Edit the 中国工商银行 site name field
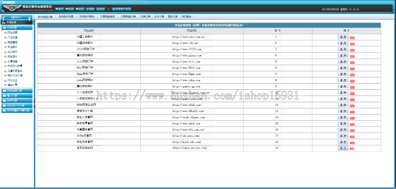 88,37
